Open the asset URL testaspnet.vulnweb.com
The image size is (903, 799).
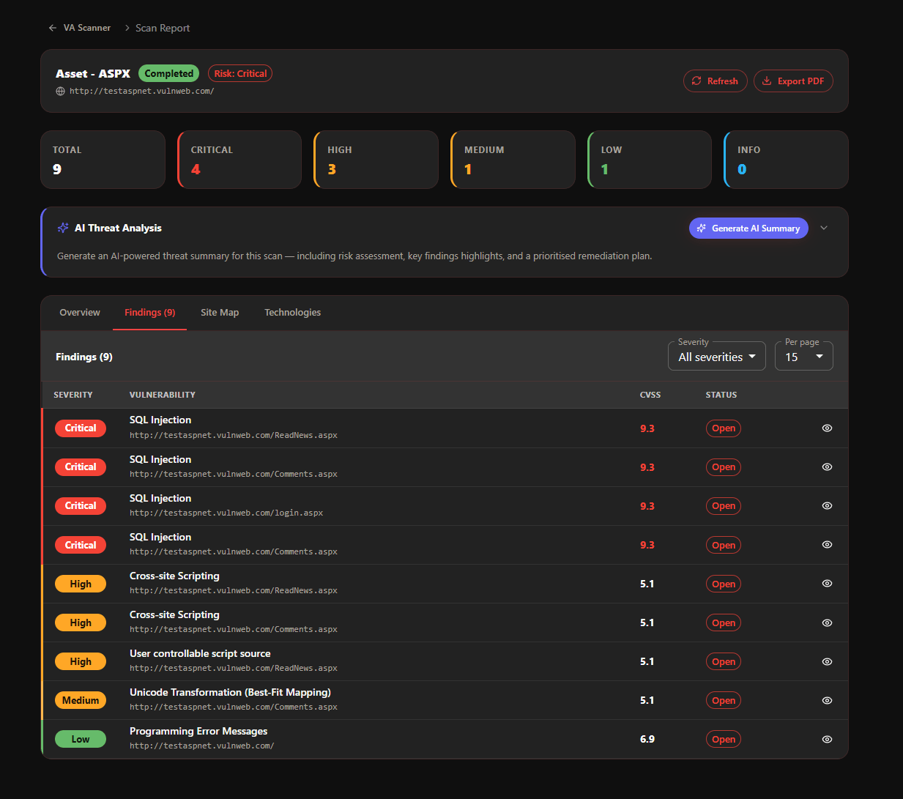point(142,92)
